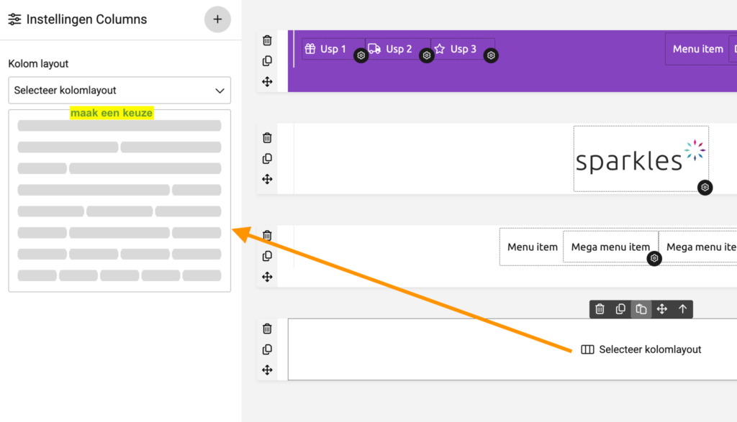
Task: Click the Menu item in the navigation row
Action: [x=532, y=247]
